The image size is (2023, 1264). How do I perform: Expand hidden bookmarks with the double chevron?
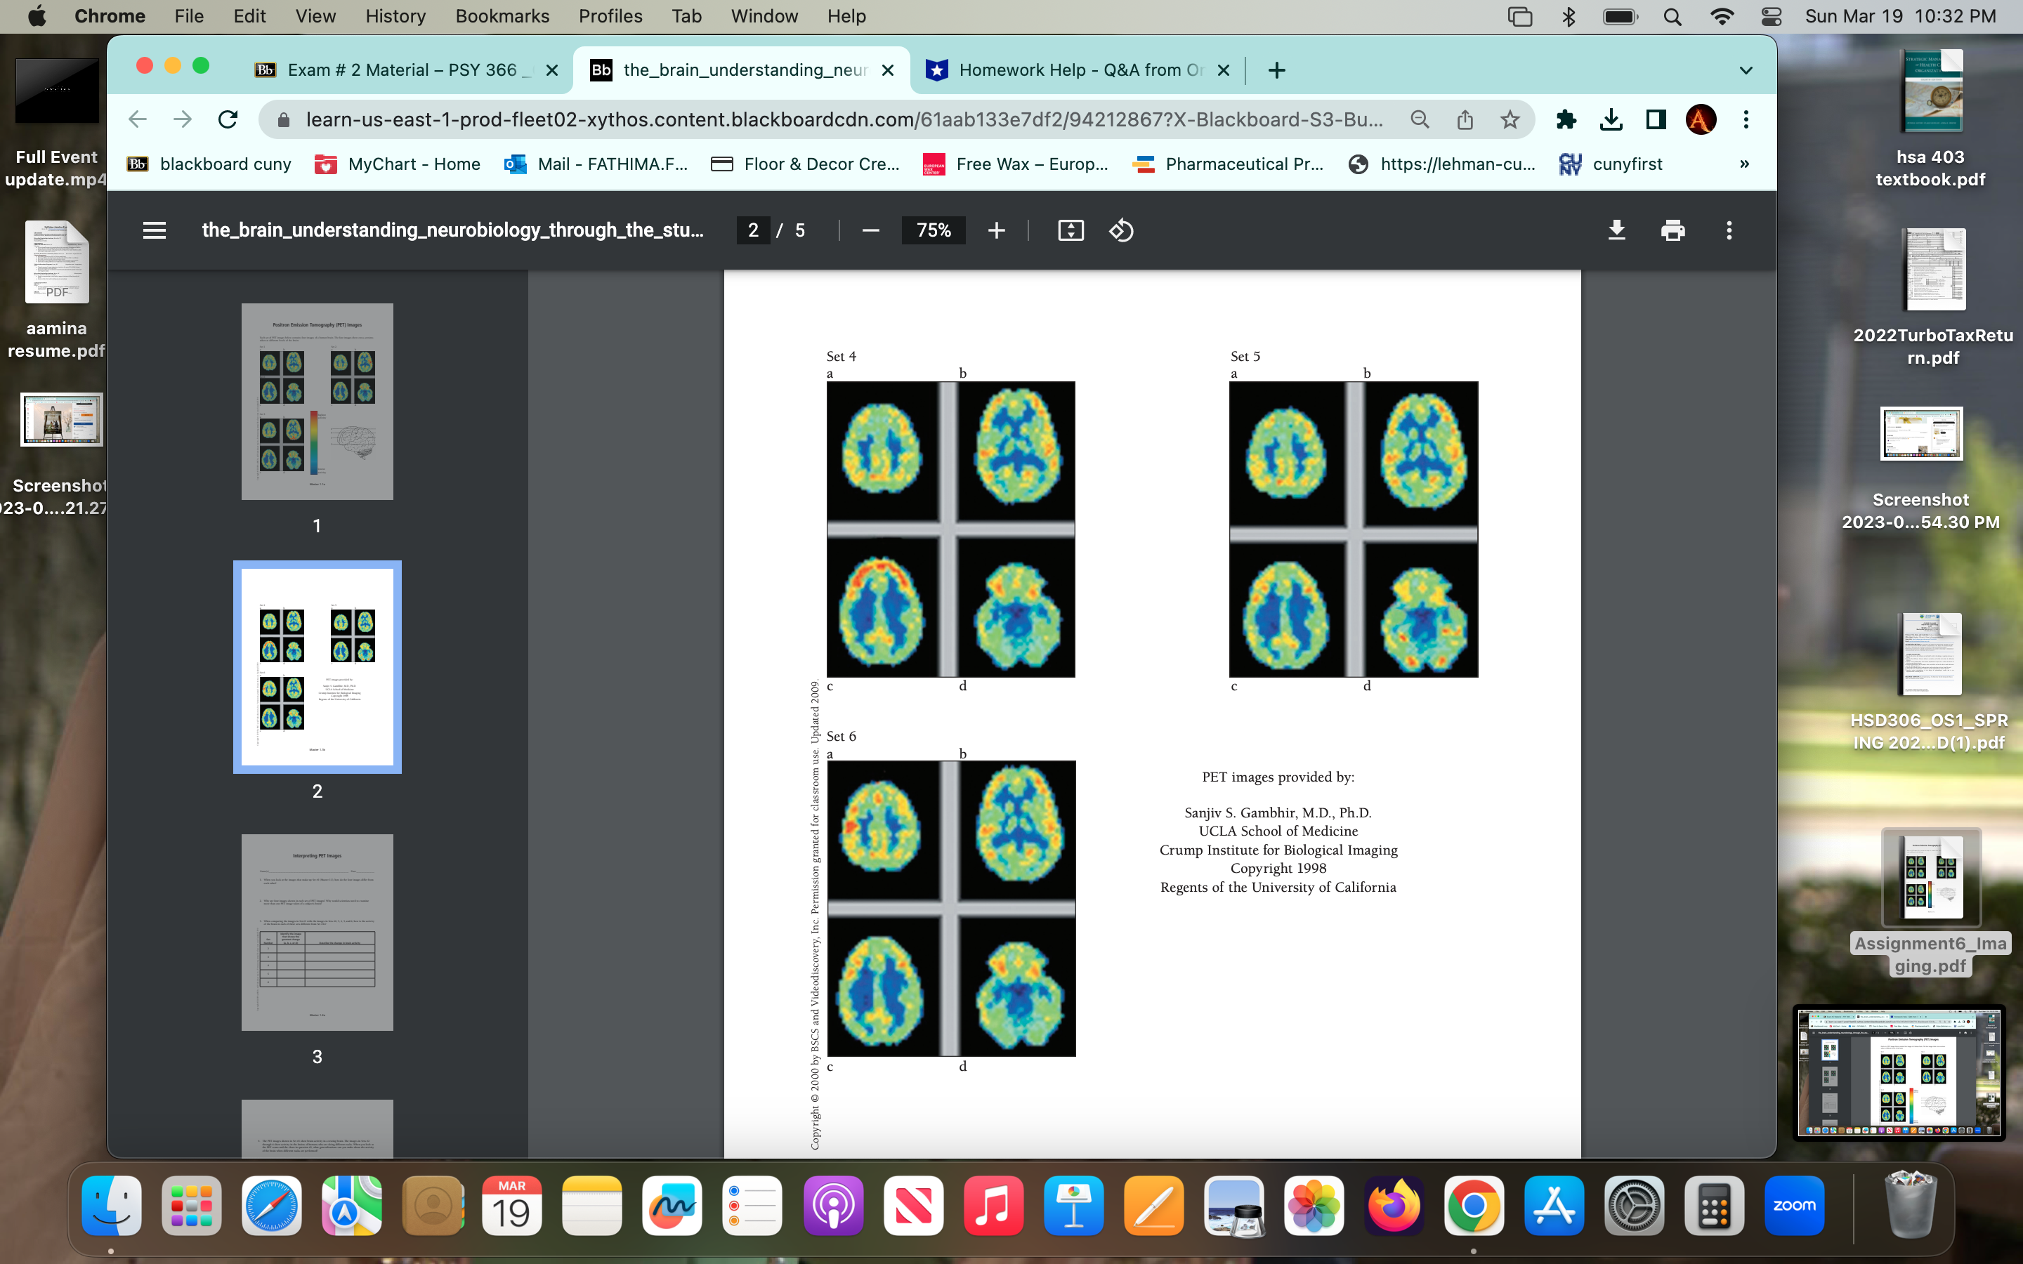[x=1745, y=164]
